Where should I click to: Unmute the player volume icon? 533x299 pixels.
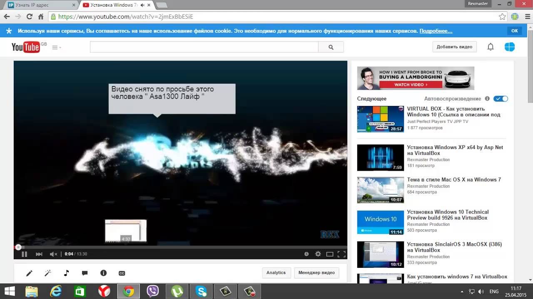coord(53,254)
